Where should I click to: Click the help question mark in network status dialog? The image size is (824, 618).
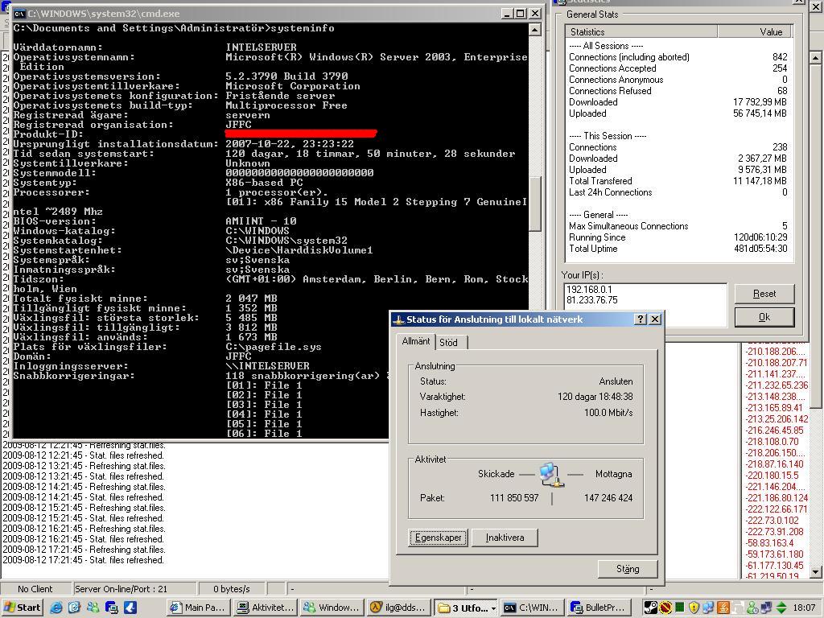640,319
